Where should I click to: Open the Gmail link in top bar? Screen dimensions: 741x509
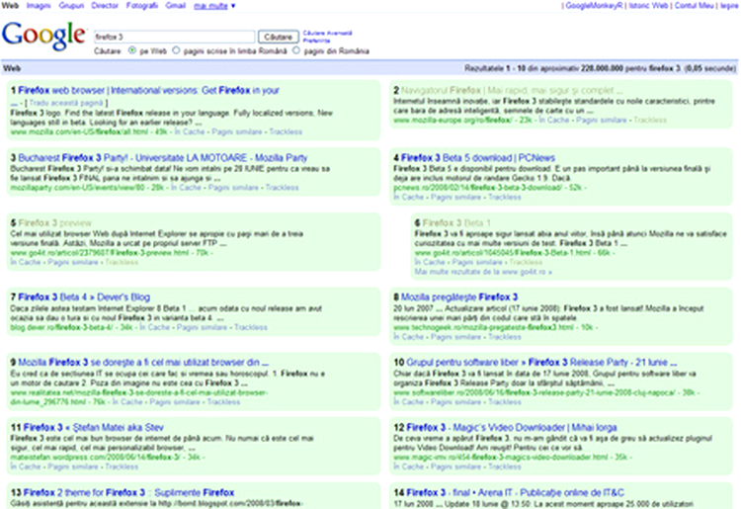(175, 6)
